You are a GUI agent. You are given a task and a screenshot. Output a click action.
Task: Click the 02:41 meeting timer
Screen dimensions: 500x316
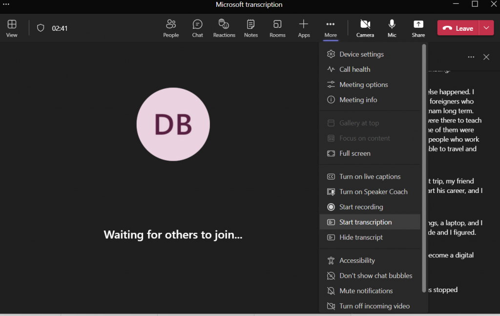60,28
